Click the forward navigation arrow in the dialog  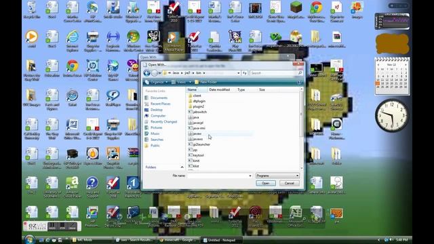pyautogui.click(x=155, y=73)
